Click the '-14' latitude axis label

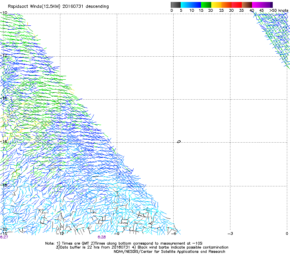4,98
